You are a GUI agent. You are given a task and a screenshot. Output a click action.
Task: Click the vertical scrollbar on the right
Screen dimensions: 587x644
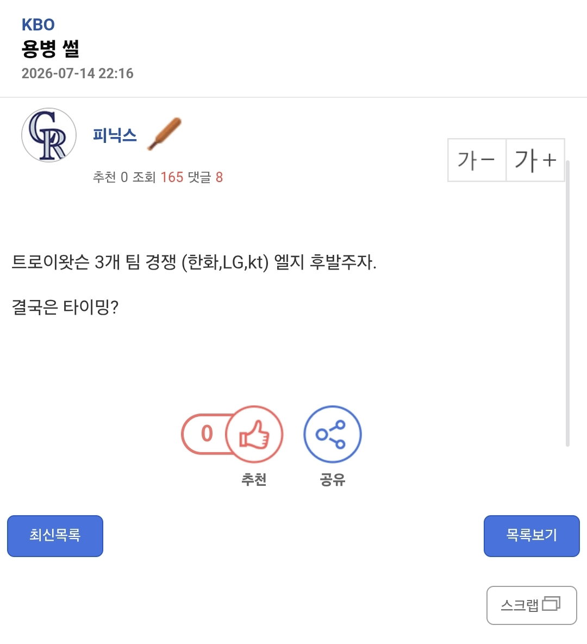tap(567, 303)
